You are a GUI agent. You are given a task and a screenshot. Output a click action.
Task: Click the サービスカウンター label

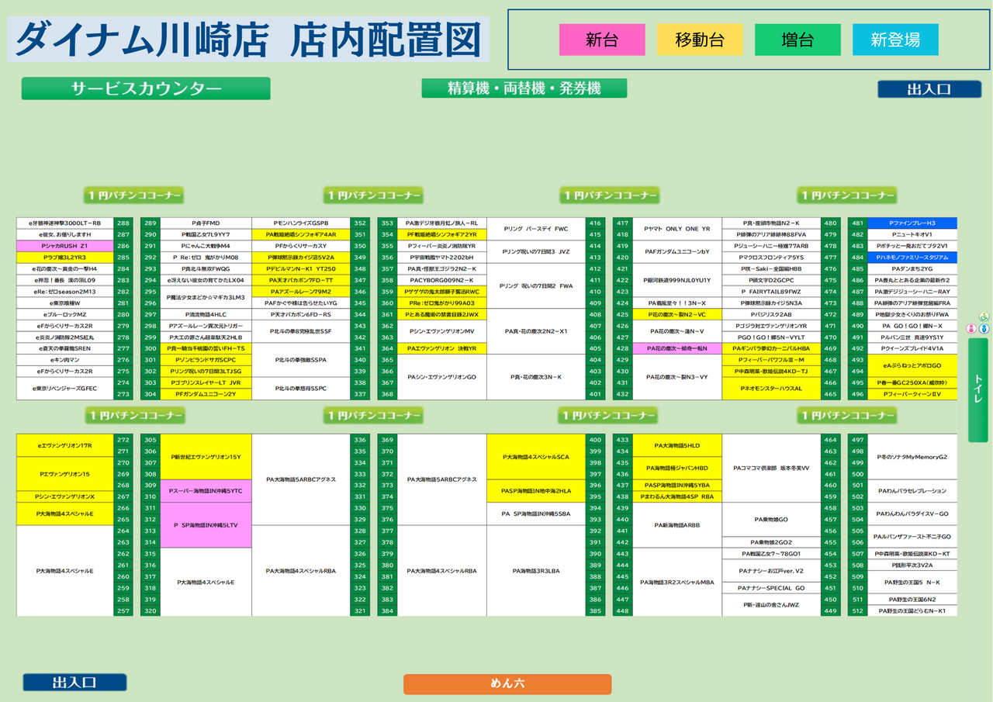pyautogui.click(x=146, y=88)
